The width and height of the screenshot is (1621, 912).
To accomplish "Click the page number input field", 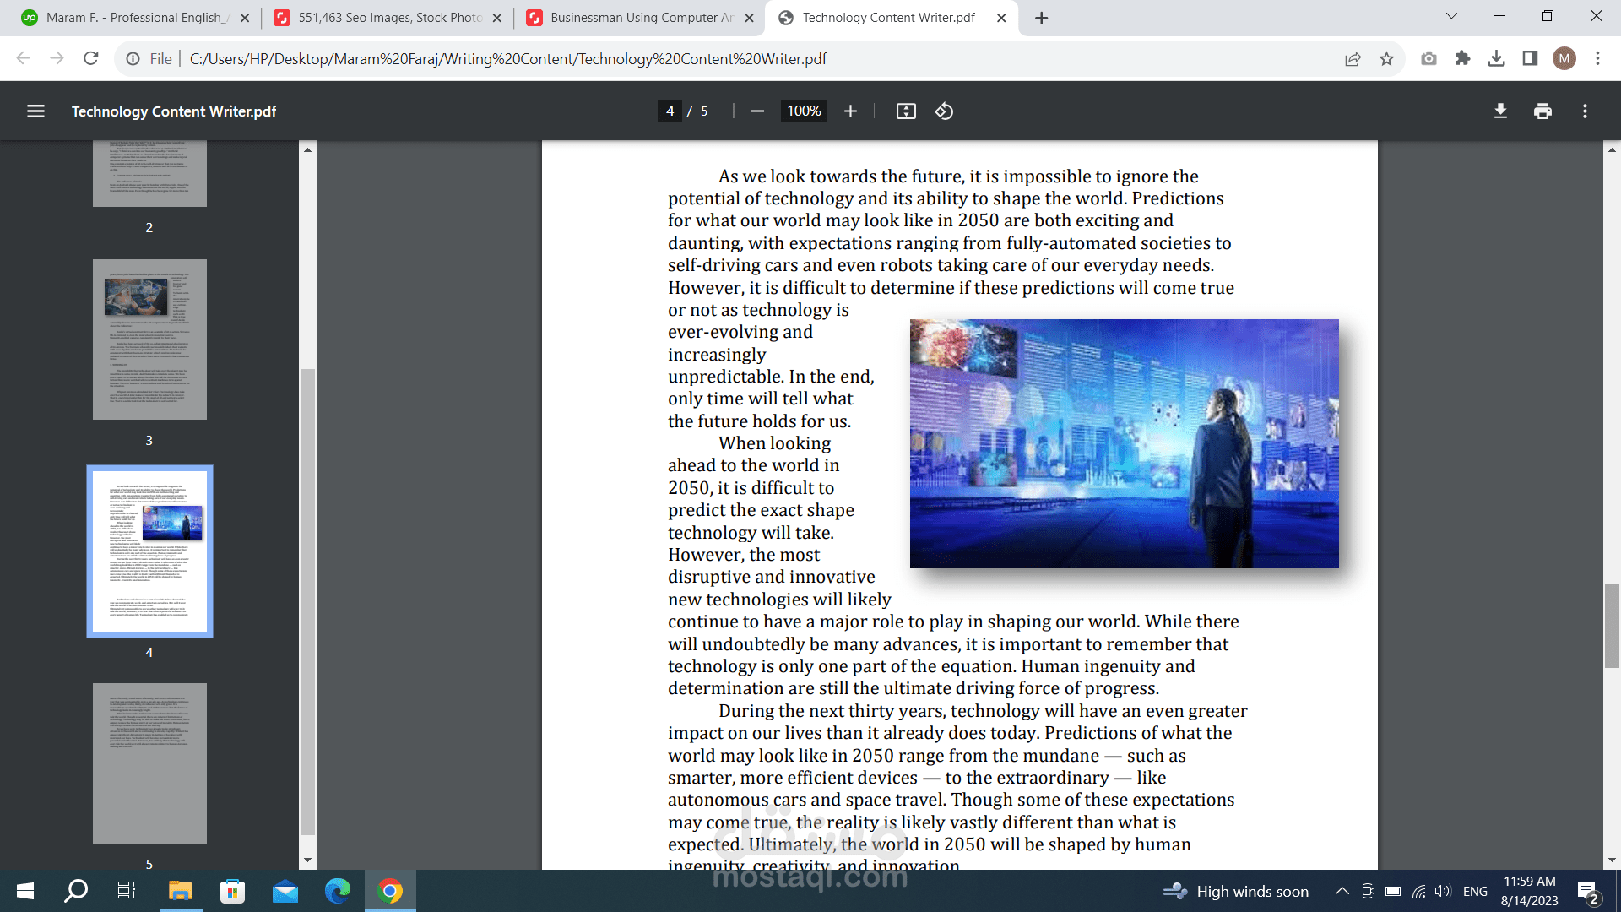I will coord(670,111).
